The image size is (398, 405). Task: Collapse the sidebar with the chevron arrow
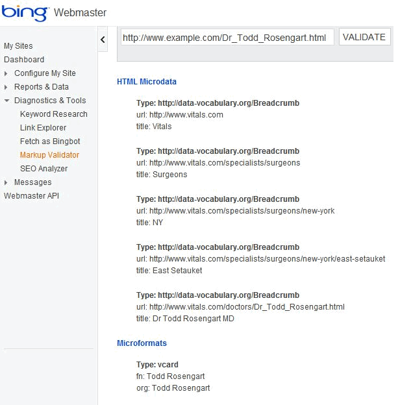coord(103,40)
